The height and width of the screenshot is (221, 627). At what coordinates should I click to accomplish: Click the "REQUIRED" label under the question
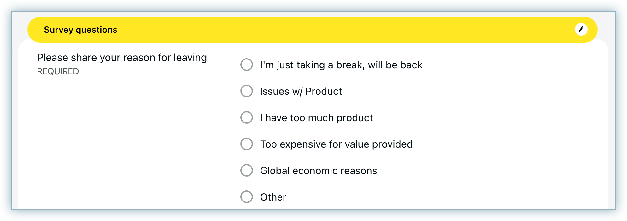click(58, 71)
